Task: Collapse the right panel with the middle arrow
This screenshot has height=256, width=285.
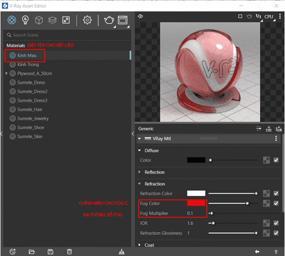Action: click(133, 134)
